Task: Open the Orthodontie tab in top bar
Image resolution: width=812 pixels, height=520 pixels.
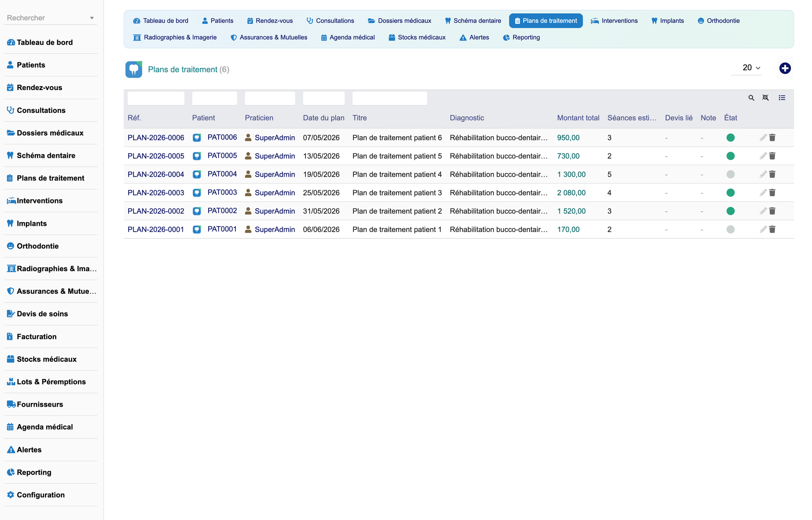Action: (x=719, y=21)
